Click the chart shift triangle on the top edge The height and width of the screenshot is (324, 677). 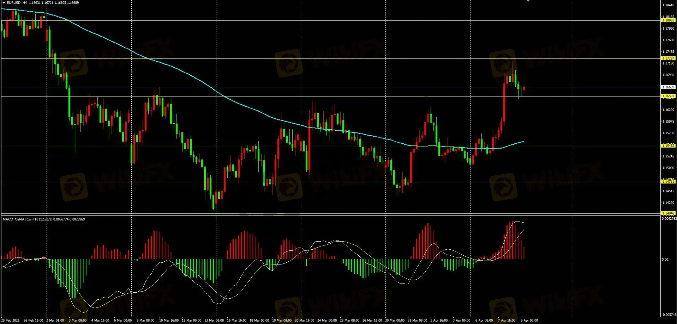tap(528, 1)
